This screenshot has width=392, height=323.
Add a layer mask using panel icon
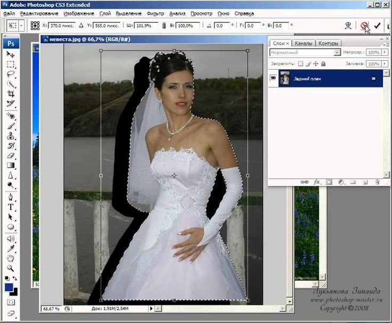point(329,183)
